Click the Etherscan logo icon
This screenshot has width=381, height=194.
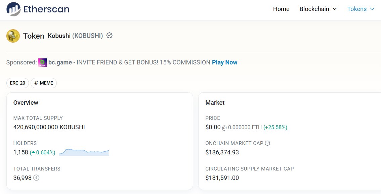tap(13, 9)
